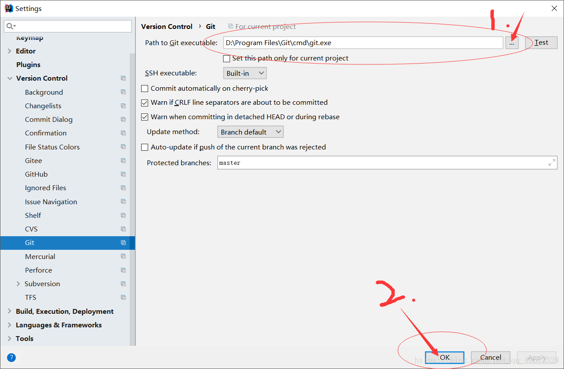Click the project-level icon beside TFS
This screenshot has width=564, height=369.
(x=123, y=297)
